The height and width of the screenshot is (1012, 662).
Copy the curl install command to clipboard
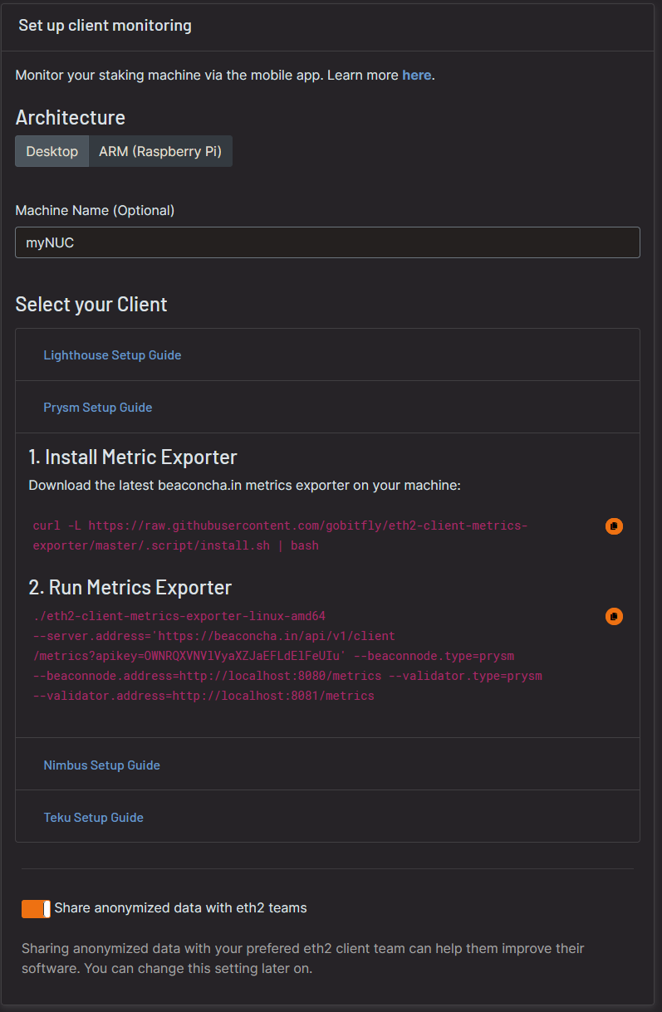pos(614,526)
